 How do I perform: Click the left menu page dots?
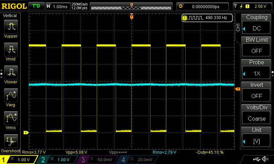[x=1, y=74]
